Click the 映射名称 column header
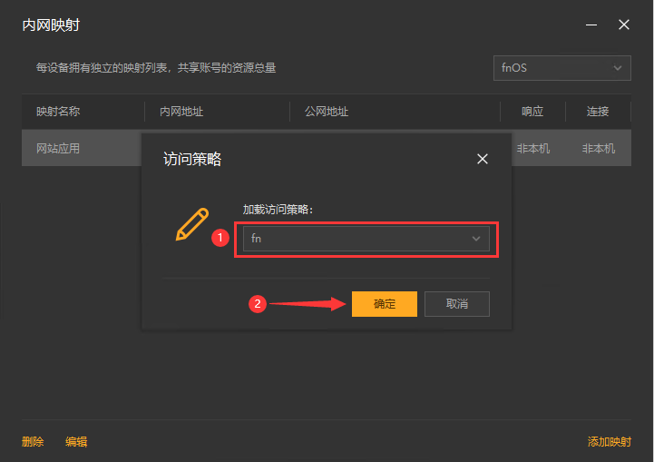 click(58, 112)
